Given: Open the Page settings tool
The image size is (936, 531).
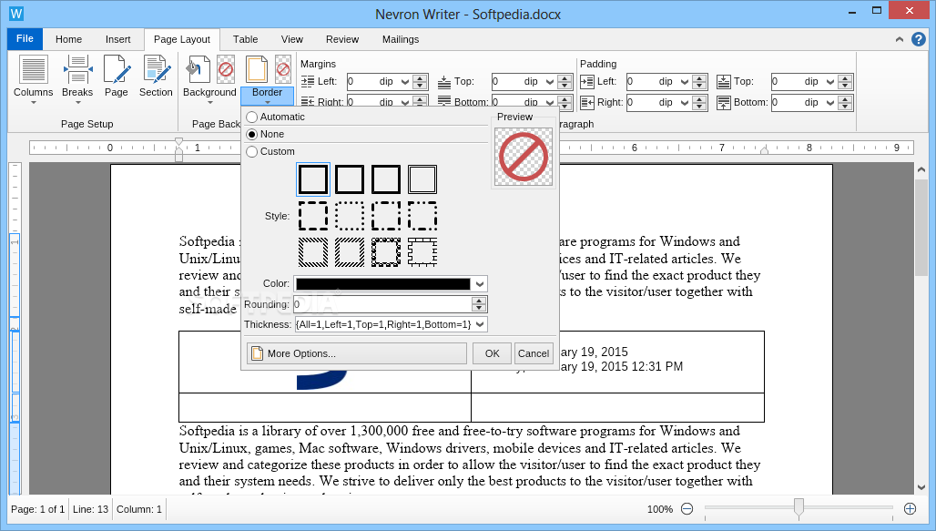Looking at the screenshot, I should tap(117, 76).
